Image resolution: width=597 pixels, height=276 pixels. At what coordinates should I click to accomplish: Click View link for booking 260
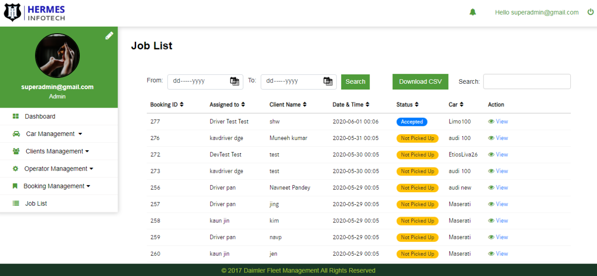pos(502,254)
